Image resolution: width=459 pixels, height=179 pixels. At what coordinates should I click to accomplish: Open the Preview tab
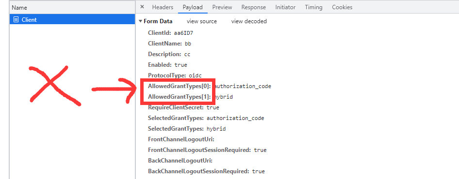tap(222, 7)
